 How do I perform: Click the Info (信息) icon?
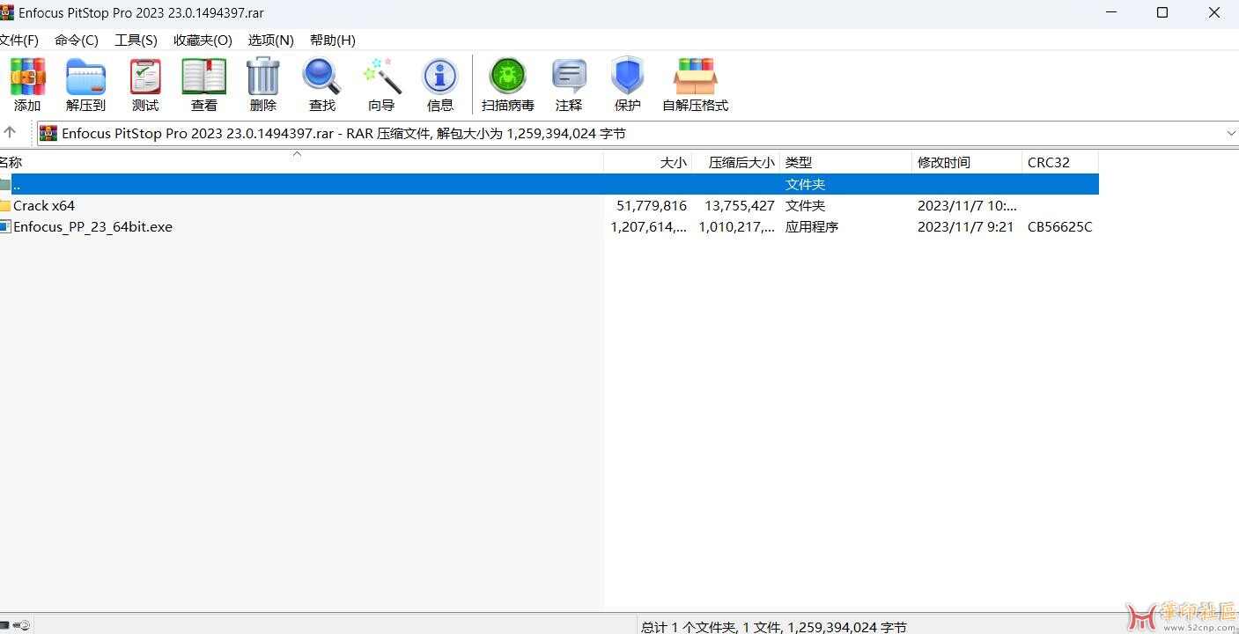click(x=440, y=77)
